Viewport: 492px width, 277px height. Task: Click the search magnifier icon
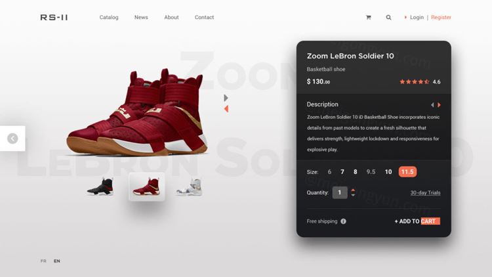click(388, 18)
